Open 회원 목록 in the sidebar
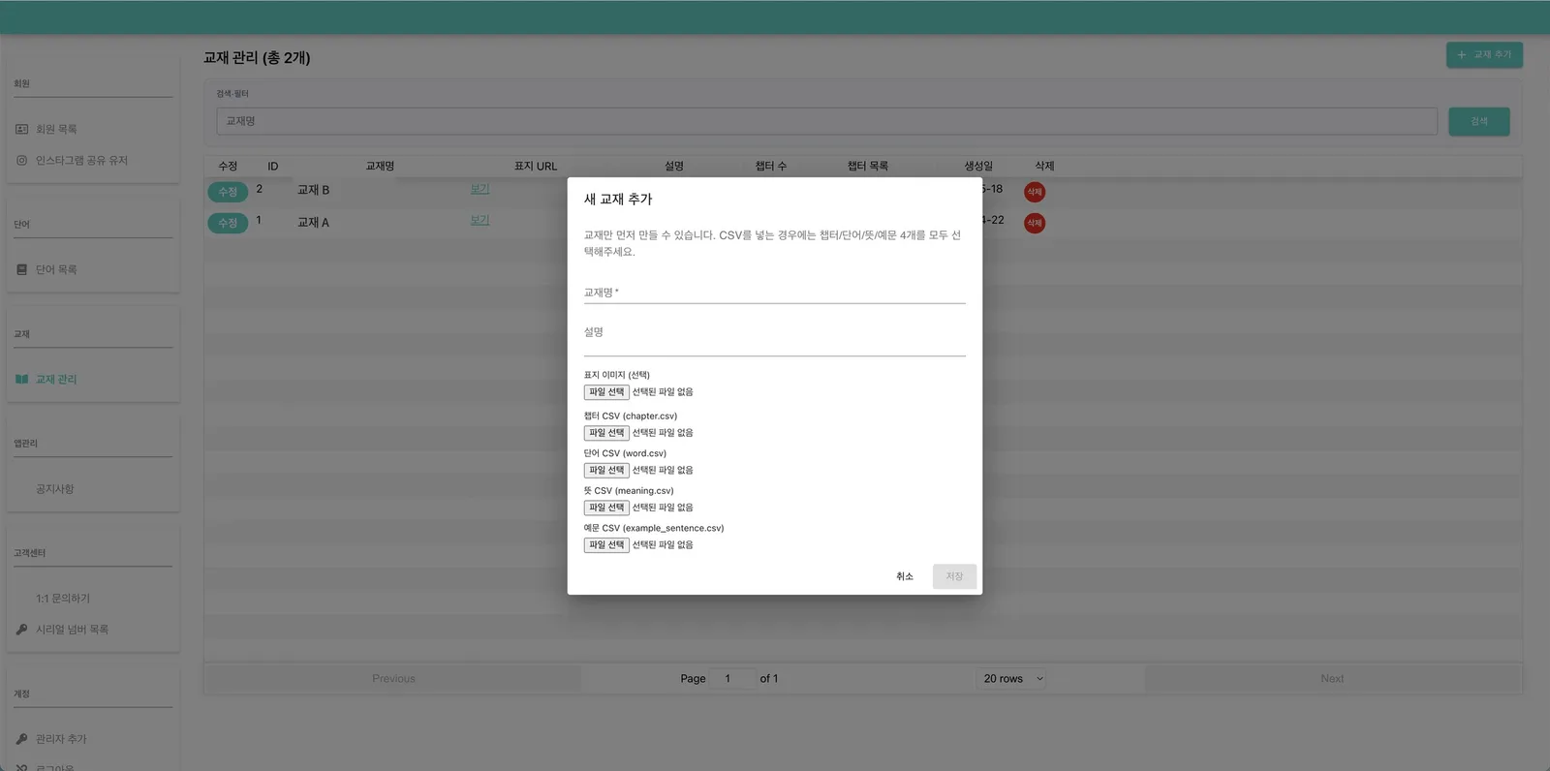The height and width of the screenshot is (771, 1550). 56,129
